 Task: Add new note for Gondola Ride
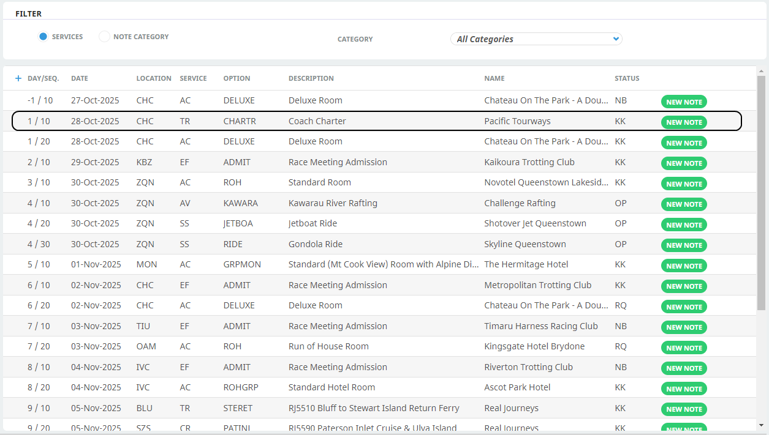click(x=684, y=245)
